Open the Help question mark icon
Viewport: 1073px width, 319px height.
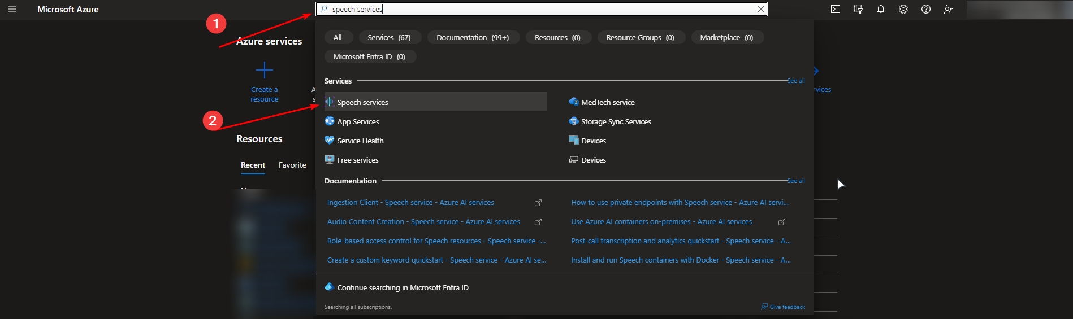pyautogui.click(x=926, y=9)
